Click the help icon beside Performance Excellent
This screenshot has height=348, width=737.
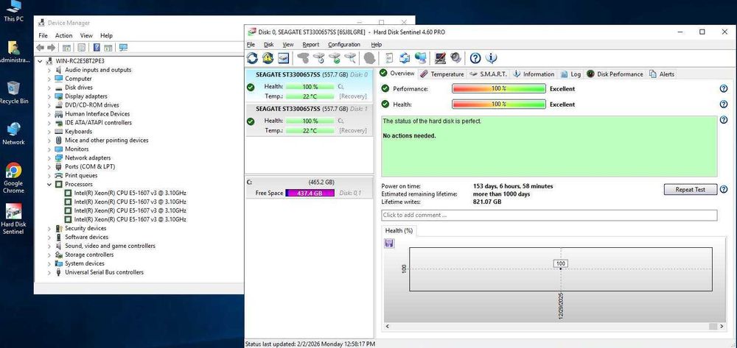click(x=724, y=88)
